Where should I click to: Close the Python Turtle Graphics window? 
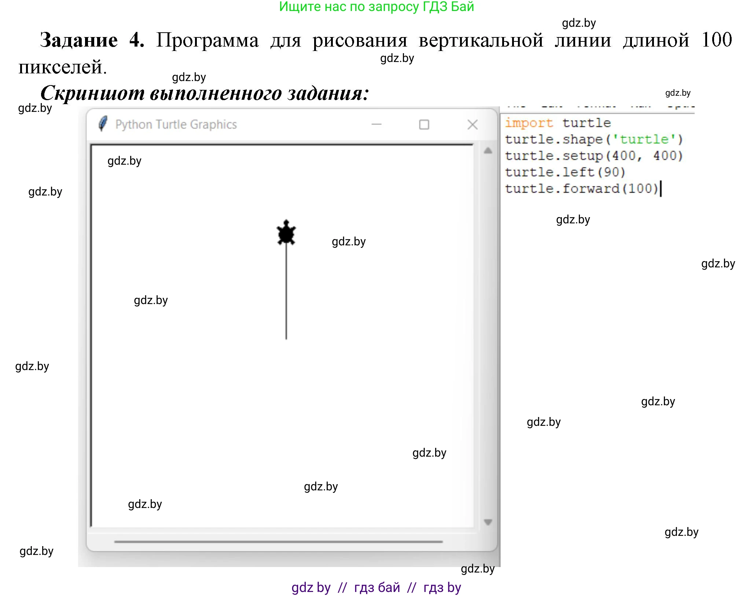click(472, 125)
